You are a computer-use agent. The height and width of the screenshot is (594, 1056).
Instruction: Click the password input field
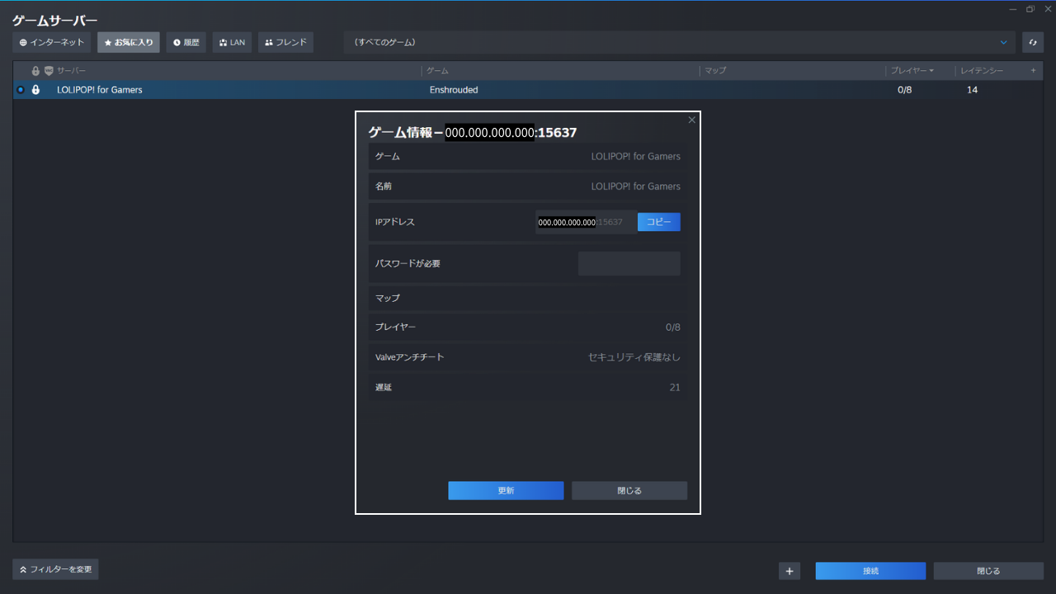[x=629, y=263]
